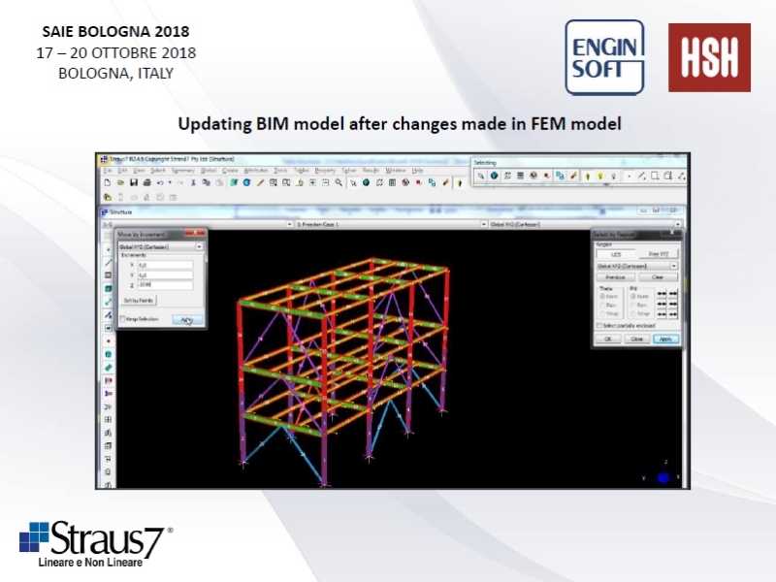Screen dimensions: 776x582
Task: Switch to Free XYZ region tab
Action: (x=658, y=253)
